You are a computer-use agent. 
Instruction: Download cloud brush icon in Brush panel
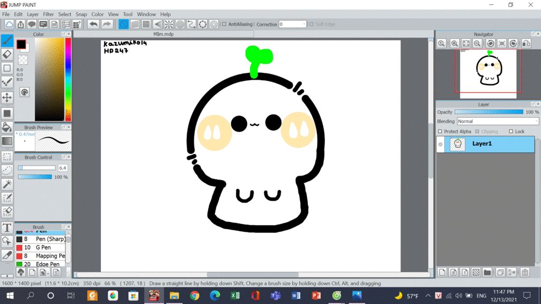click(21, 272)
